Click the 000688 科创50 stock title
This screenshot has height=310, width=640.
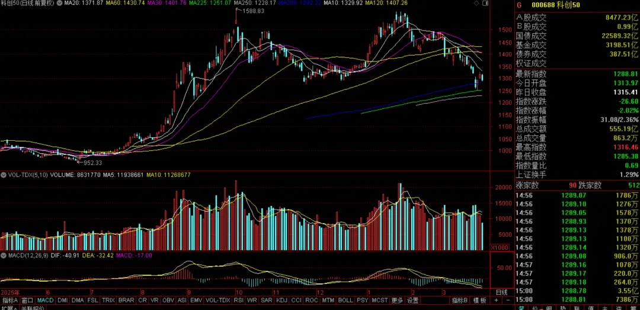point(555,5)
